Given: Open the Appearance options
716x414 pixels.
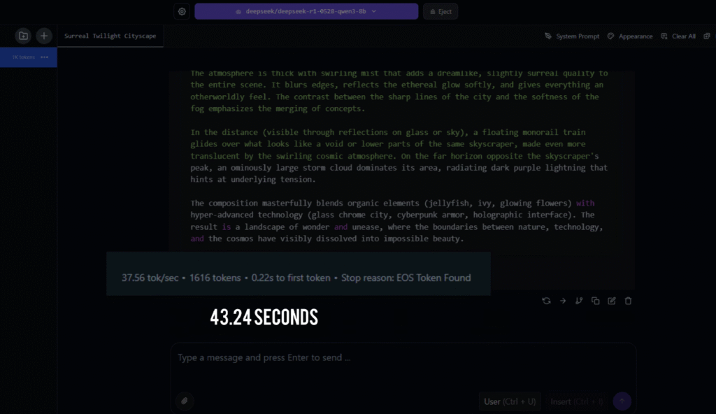Looking at the screenshot, I should 630,36.
